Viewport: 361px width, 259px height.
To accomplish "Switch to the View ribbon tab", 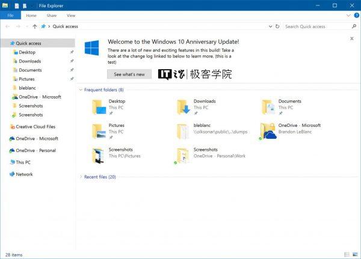I will pos(71,16).
